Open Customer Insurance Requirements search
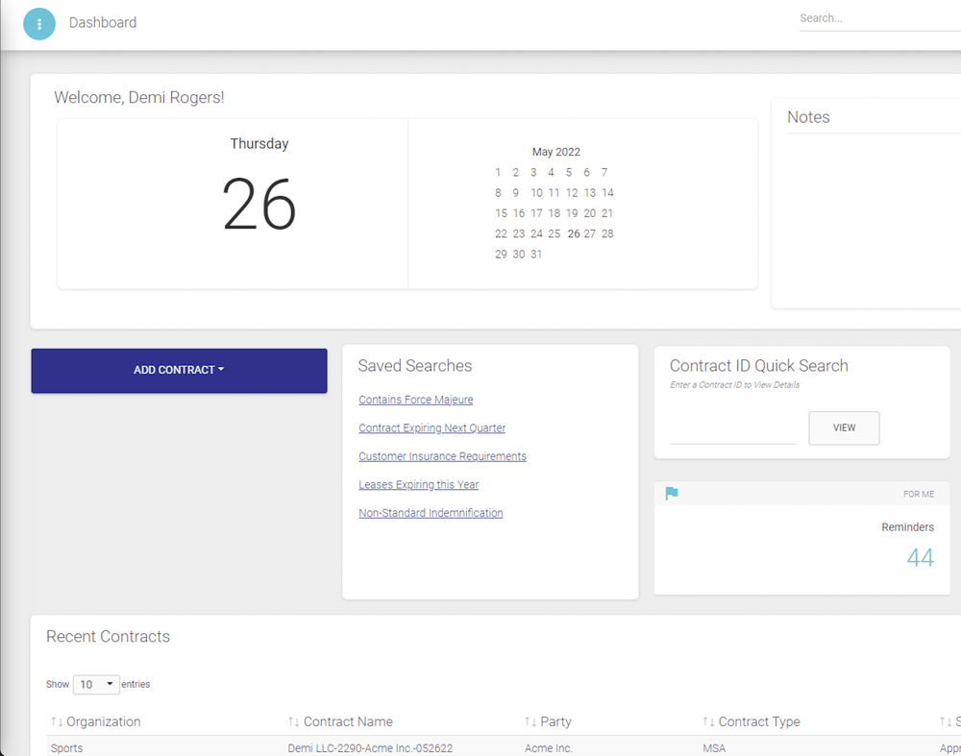The image size is (961, 756). 442,455
